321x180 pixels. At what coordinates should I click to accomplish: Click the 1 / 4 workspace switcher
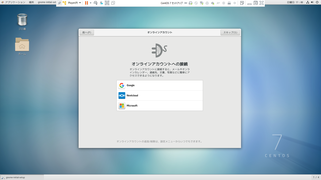click(x=316, y=177)
